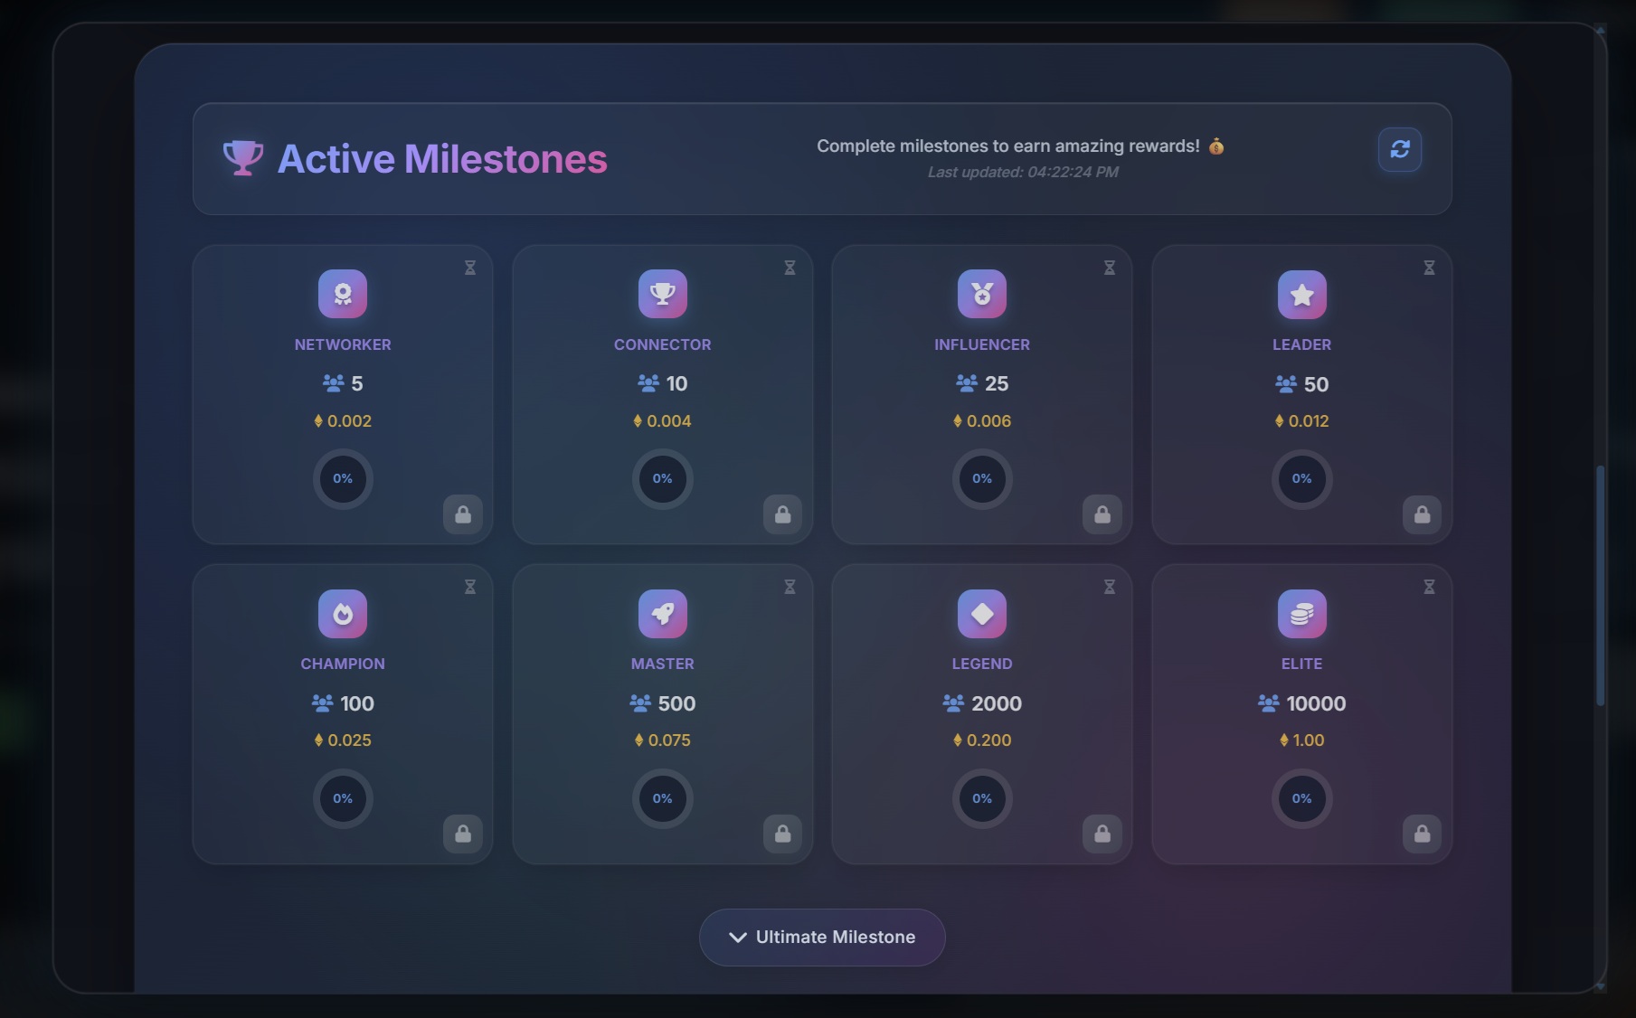Click the lock icon on Champion card
This screenshot has height=1018, width=1636.
coord(463,834)
